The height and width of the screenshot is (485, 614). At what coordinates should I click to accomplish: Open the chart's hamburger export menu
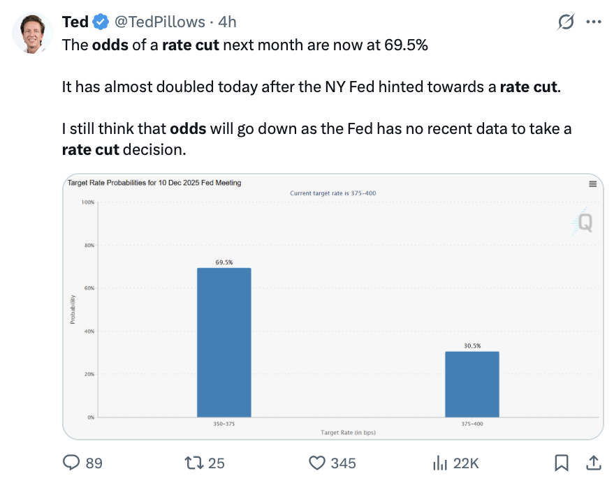[x=592, y=183]
